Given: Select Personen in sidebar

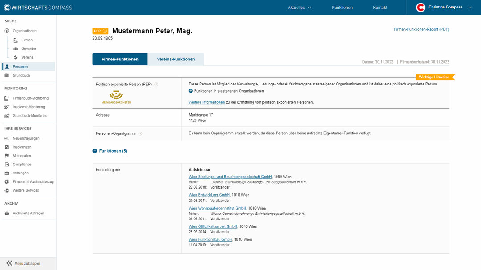Looking at the screenshot, I should 20,67.
